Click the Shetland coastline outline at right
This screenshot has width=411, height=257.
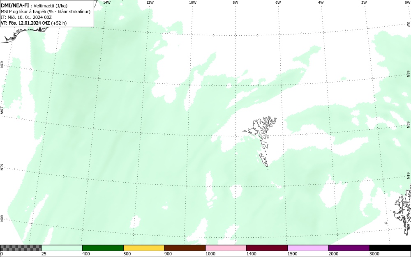pyautogui.click(x=403, y=209)
